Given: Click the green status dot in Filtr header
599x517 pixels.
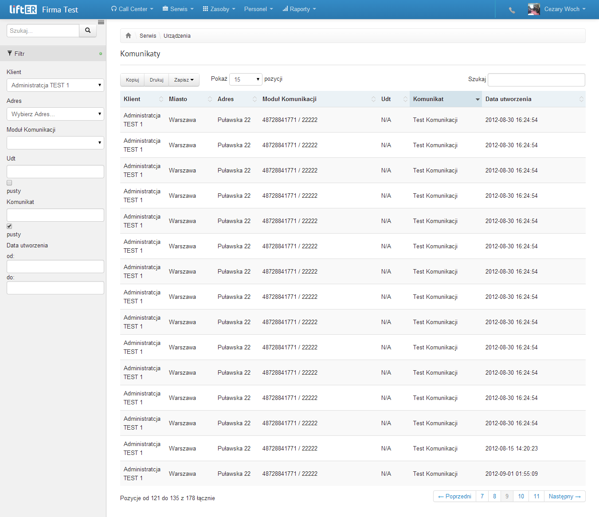Looking at the screenshot, I should (x=101, y=54).
